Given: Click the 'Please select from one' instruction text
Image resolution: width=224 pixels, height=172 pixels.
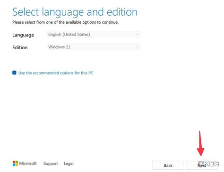Looking at the screenshot, I should coord(65,22).
